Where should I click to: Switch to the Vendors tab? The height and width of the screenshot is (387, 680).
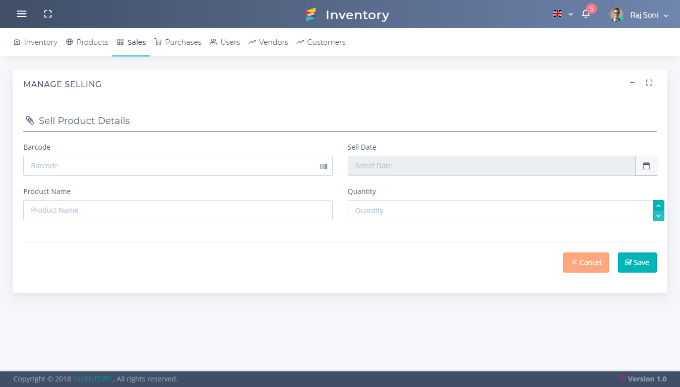268,42
